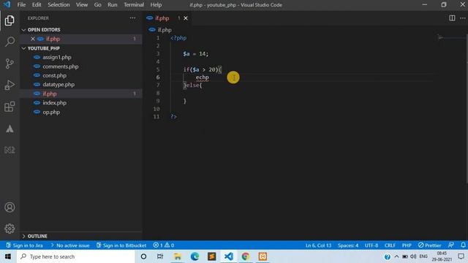
Task: Change language mode via PHP item
Action: 407,245
